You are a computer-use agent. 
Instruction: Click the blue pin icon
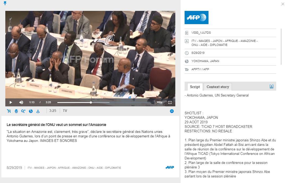5,3
